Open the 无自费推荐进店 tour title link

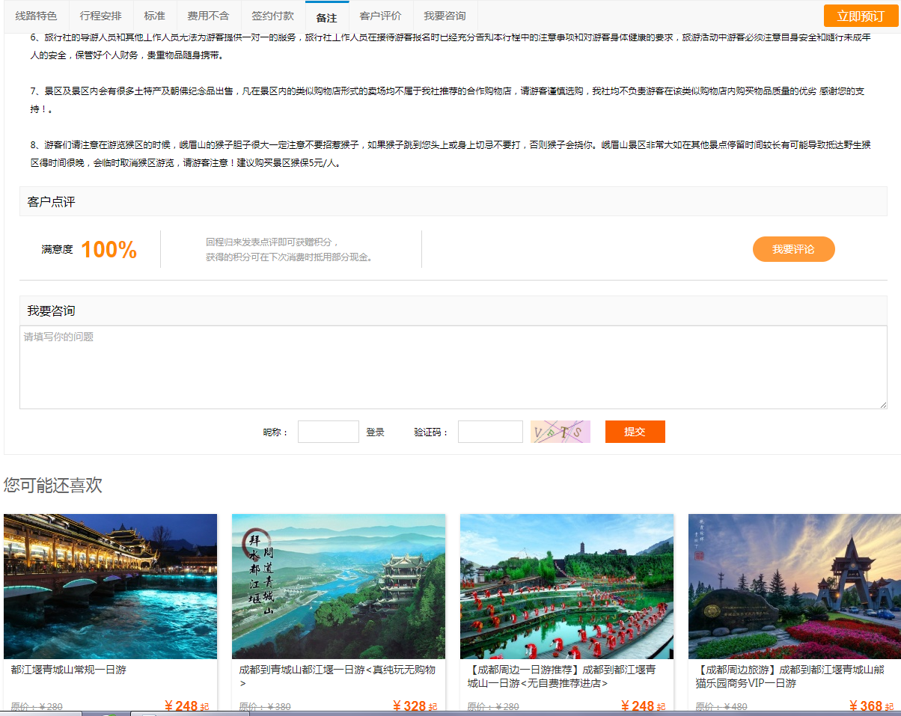[x=561, y=676]
